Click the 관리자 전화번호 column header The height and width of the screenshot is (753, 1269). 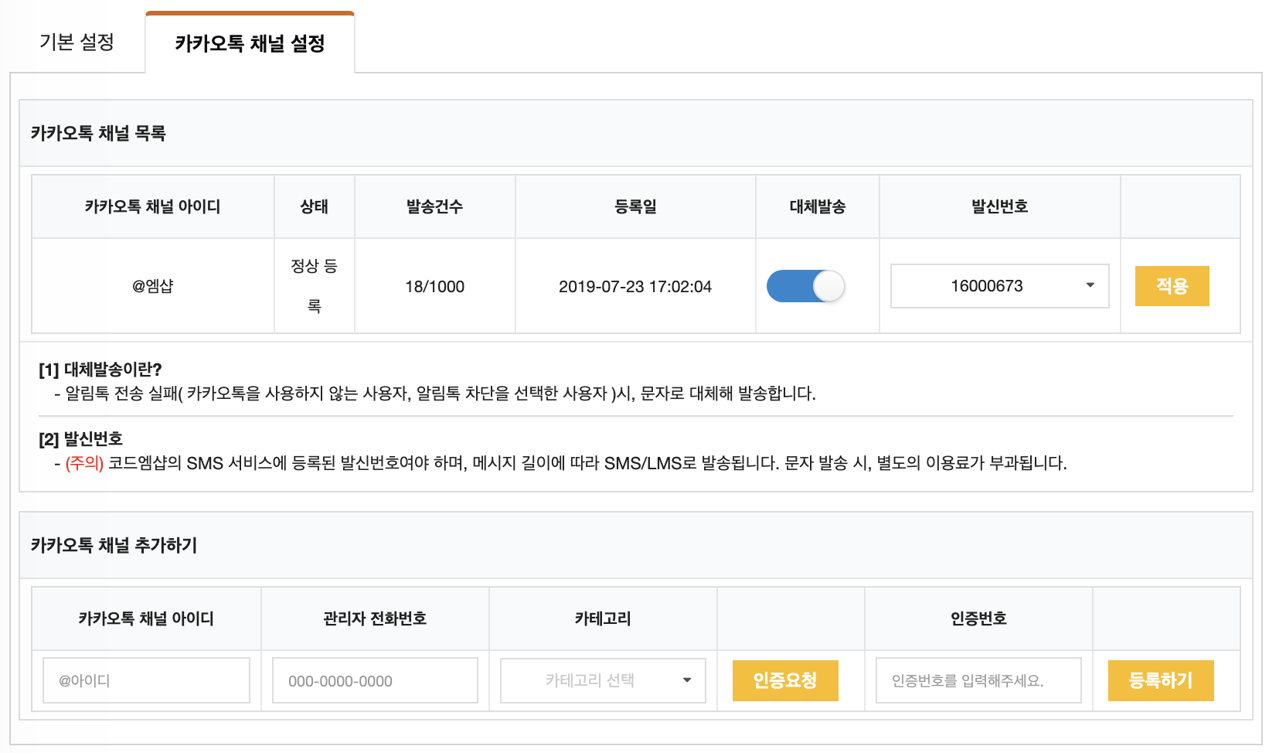375,618
